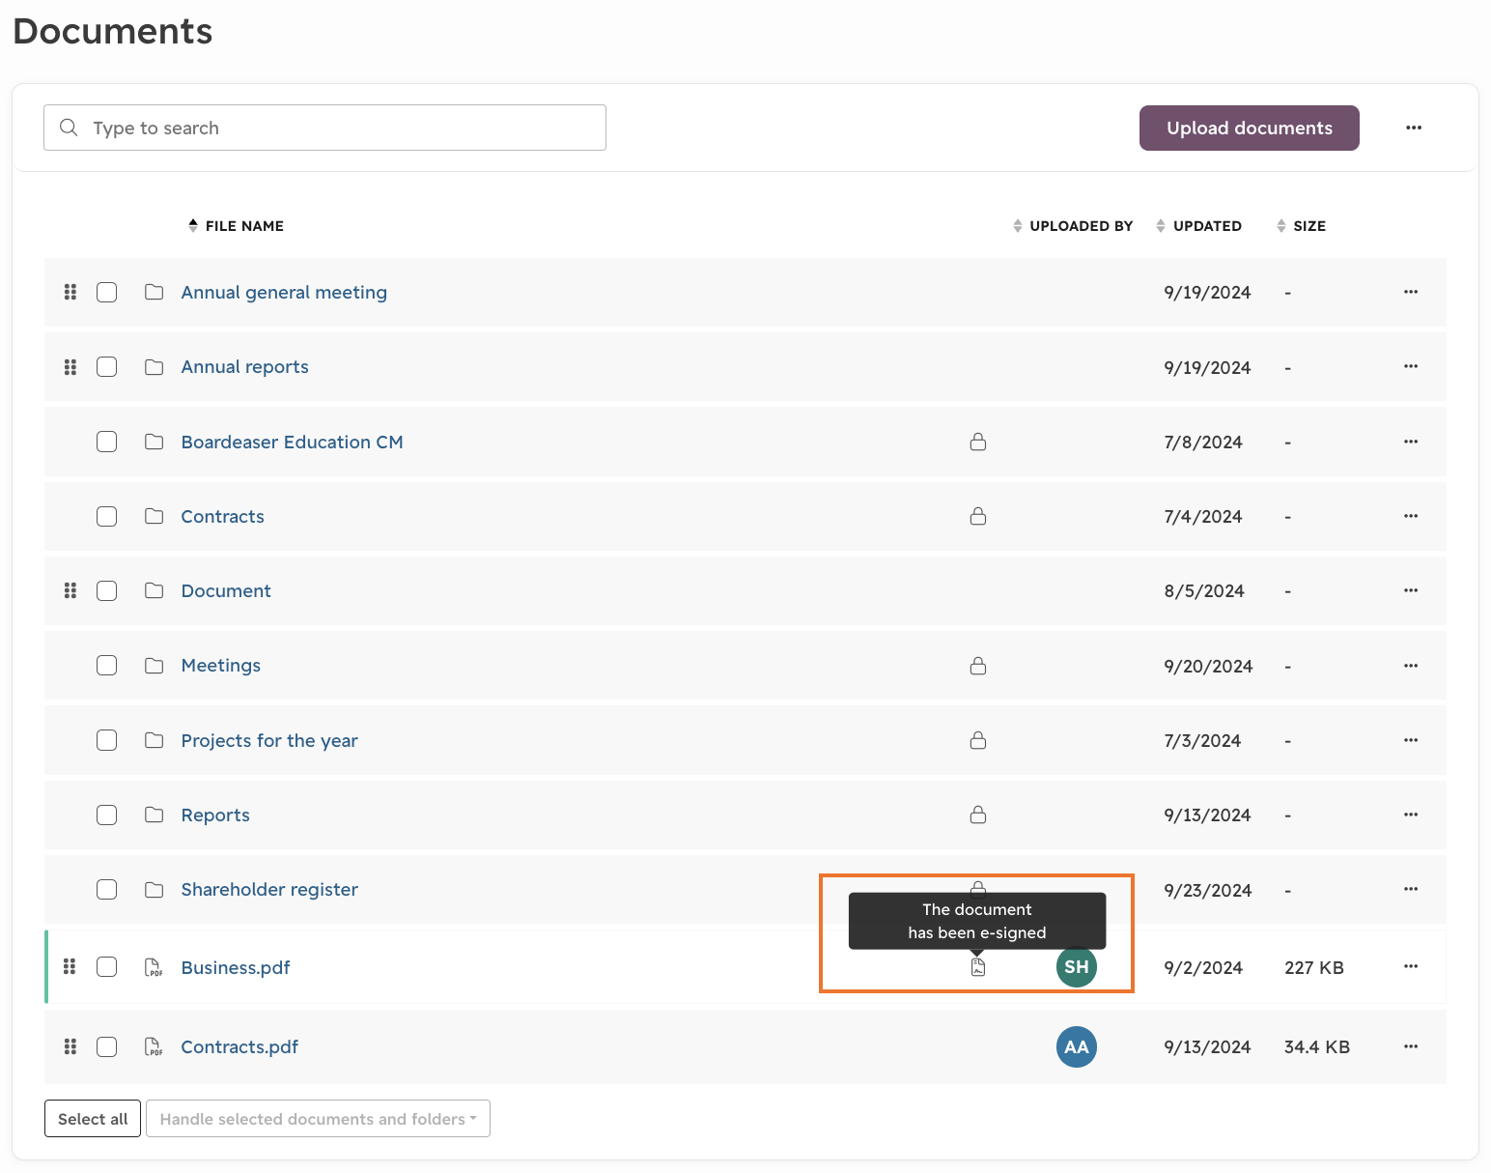Tick checkbox for Shareholder register
The width and height of the screenshot is (1491, 1173).
(x=107, y=889)
